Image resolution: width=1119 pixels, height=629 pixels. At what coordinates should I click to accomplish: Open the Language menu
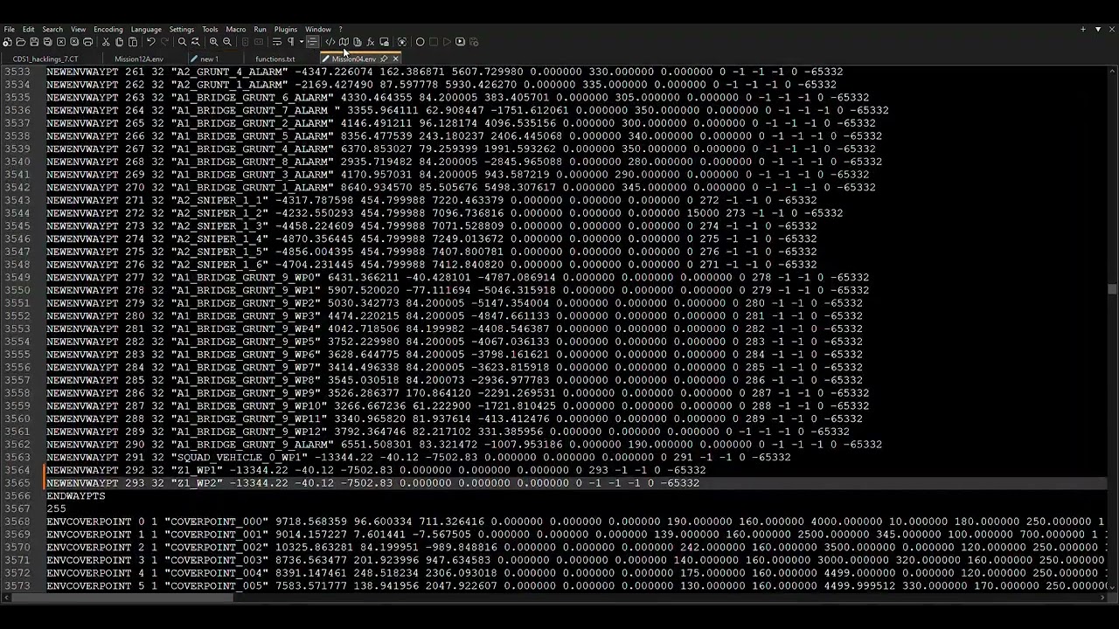click(146, 29)
